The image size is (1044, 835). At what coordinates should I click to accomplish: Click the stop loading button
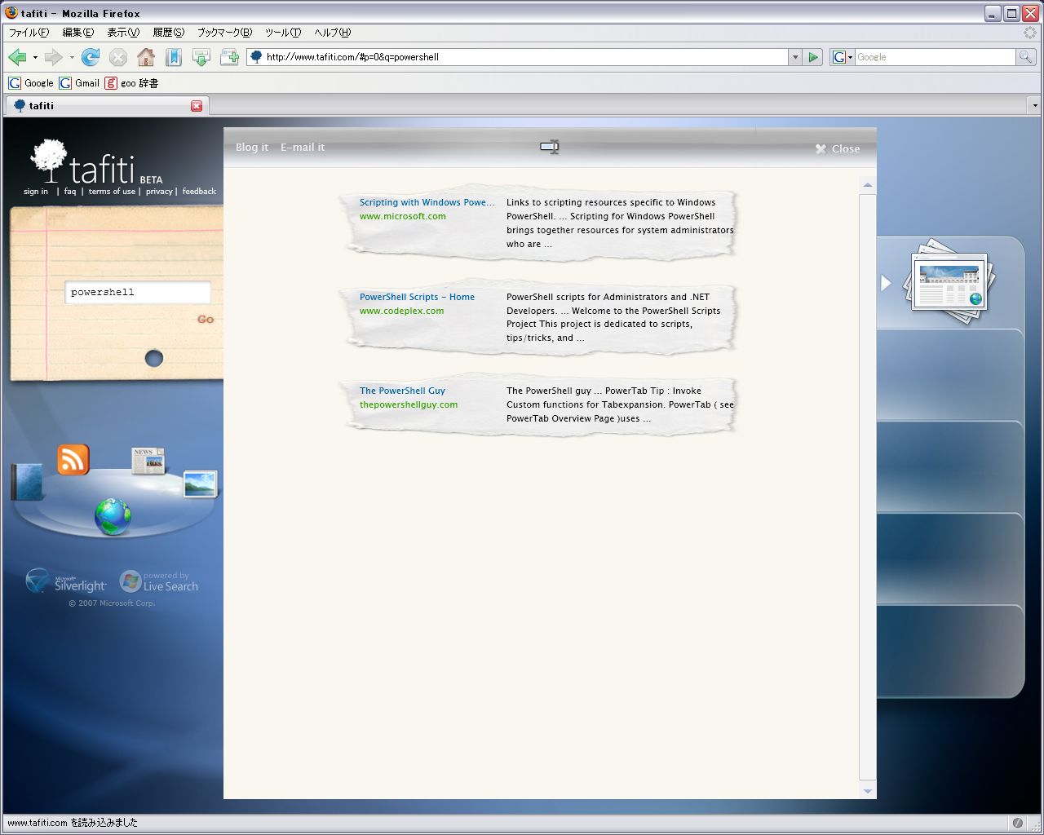point(118,57)
